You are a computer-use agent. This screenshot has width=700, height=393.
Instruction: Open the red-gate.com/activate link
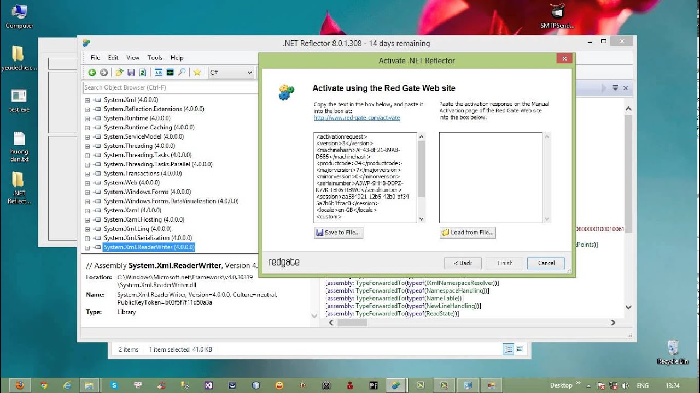357,118
